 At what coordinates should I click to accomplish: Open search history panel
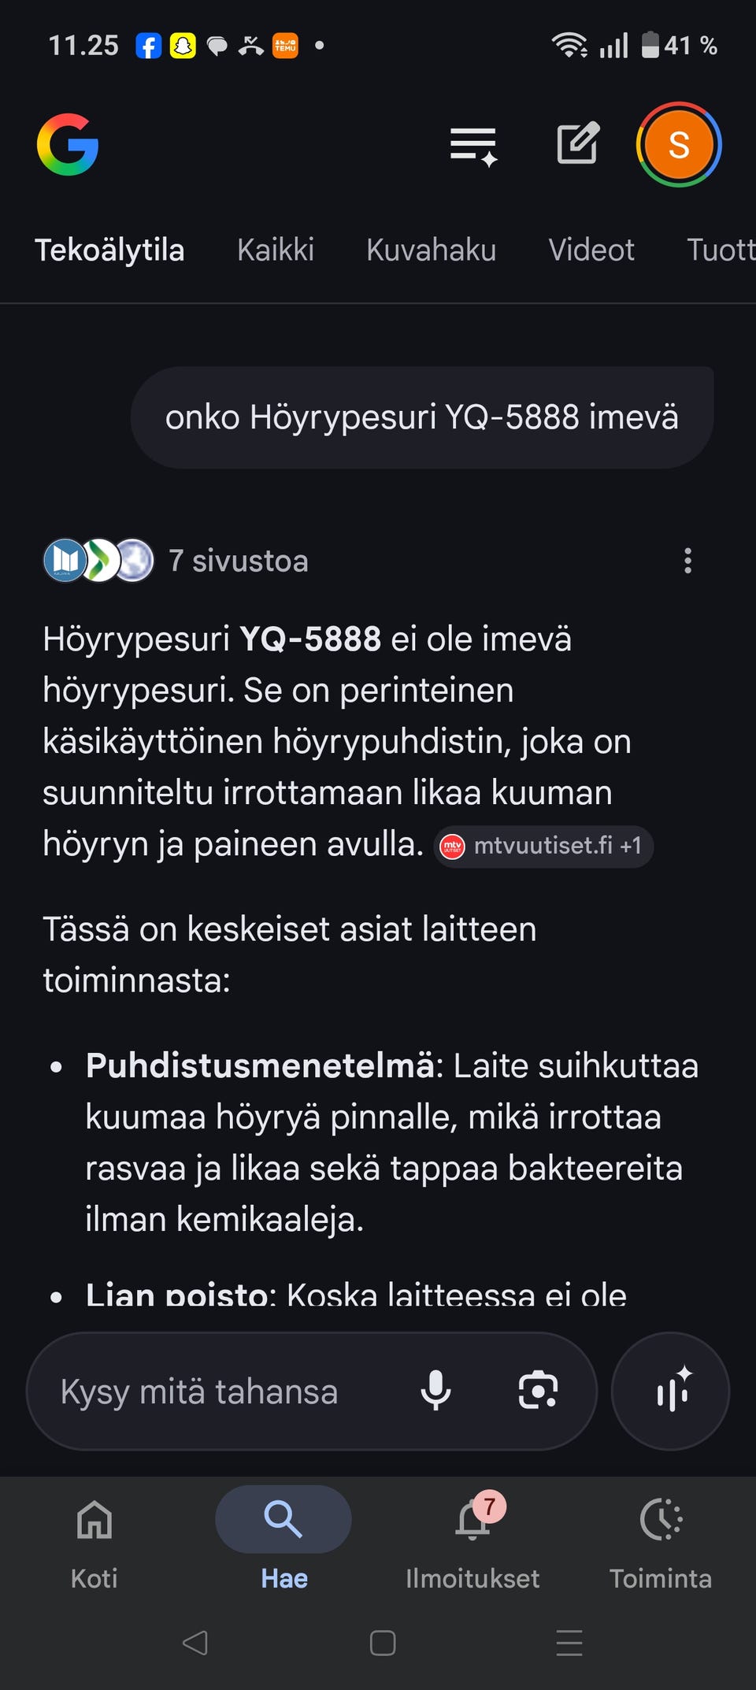(x=471, y=144)
